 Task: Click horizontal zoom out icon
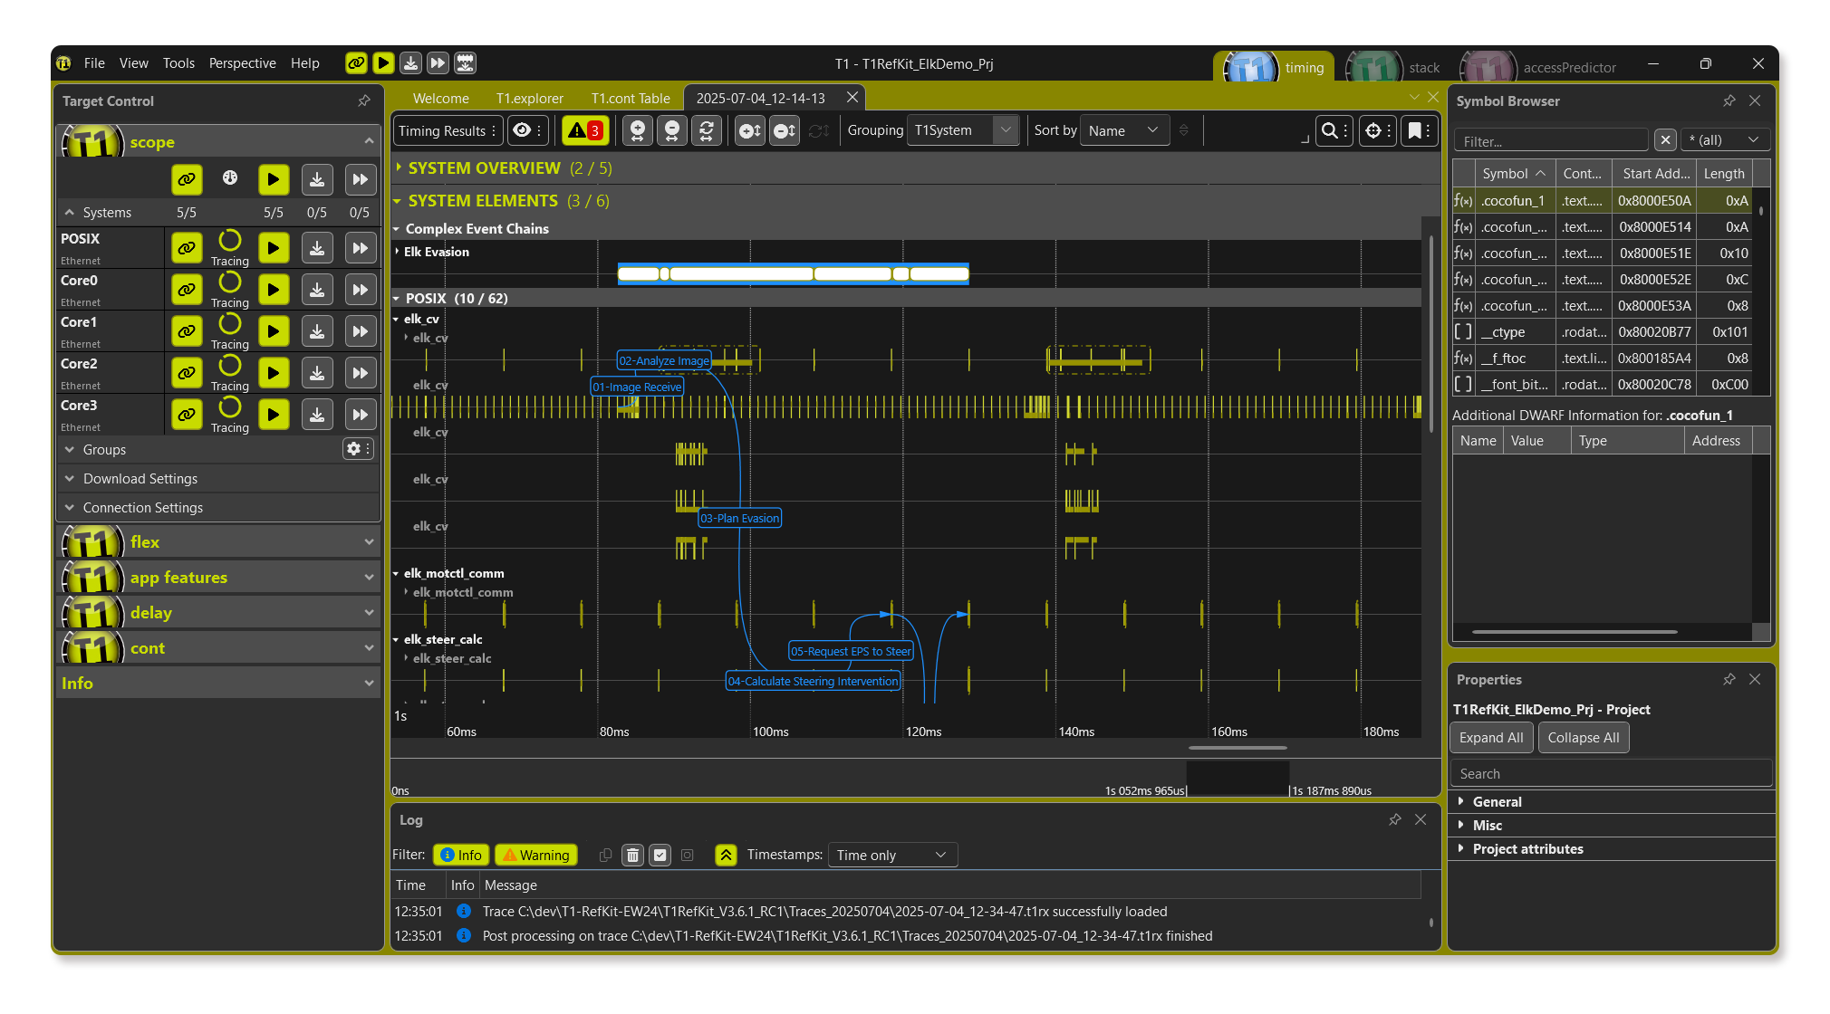point(672,130)
